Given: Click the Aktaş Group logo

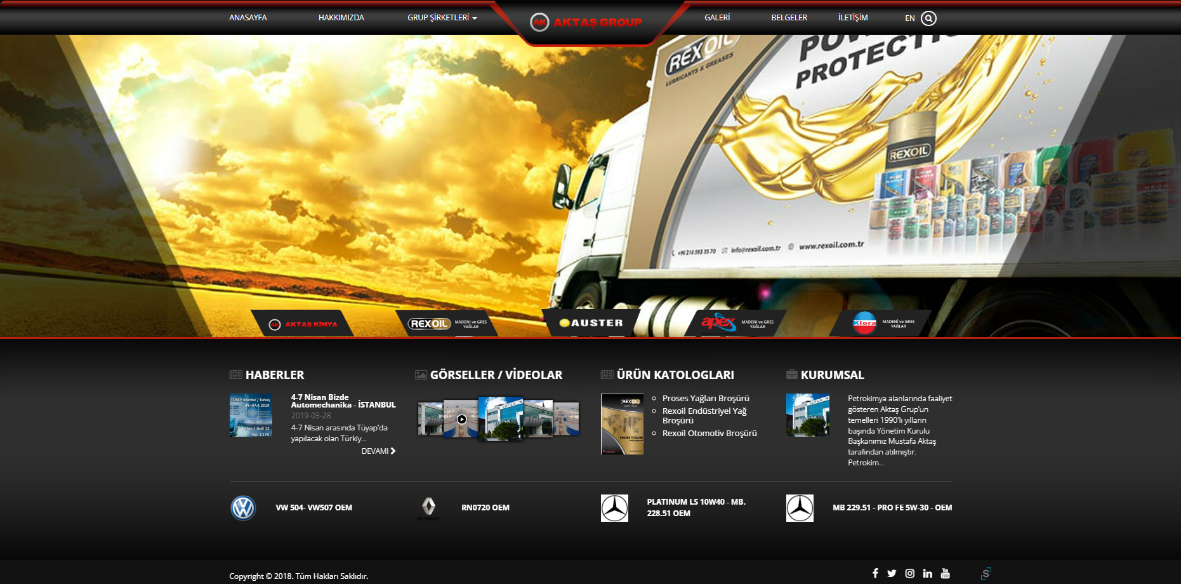Looking at the screenshot, I should pos(586,22).
